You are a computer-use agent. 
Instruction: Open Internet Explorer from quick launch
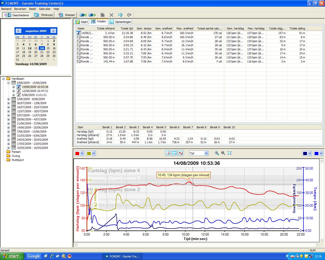[52, 256]
